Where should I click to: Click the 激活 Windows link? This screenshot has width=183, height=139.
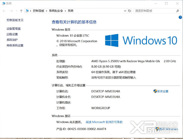point(168,129)
